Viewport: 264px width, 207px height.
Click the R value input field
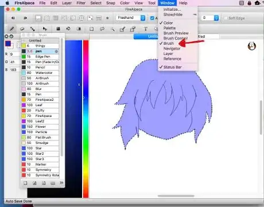click(x=14, y=54)
